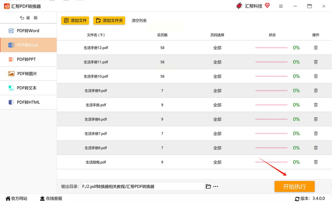Change page selection 全部 for 生活手册11.pdf
This screenshot has width=332, height=203.
[x=217, y=62]
